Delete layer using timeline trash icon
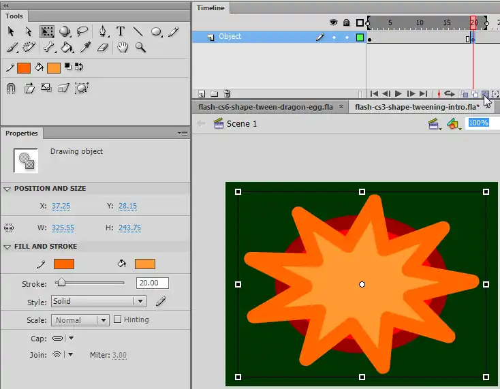Screen dimensions: 500x389 click(x=227, y=94)
